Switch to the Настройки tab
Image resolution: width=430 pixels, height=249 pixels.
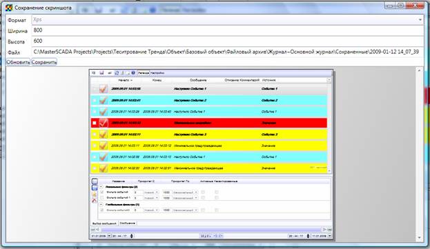(x=157, y=73)
